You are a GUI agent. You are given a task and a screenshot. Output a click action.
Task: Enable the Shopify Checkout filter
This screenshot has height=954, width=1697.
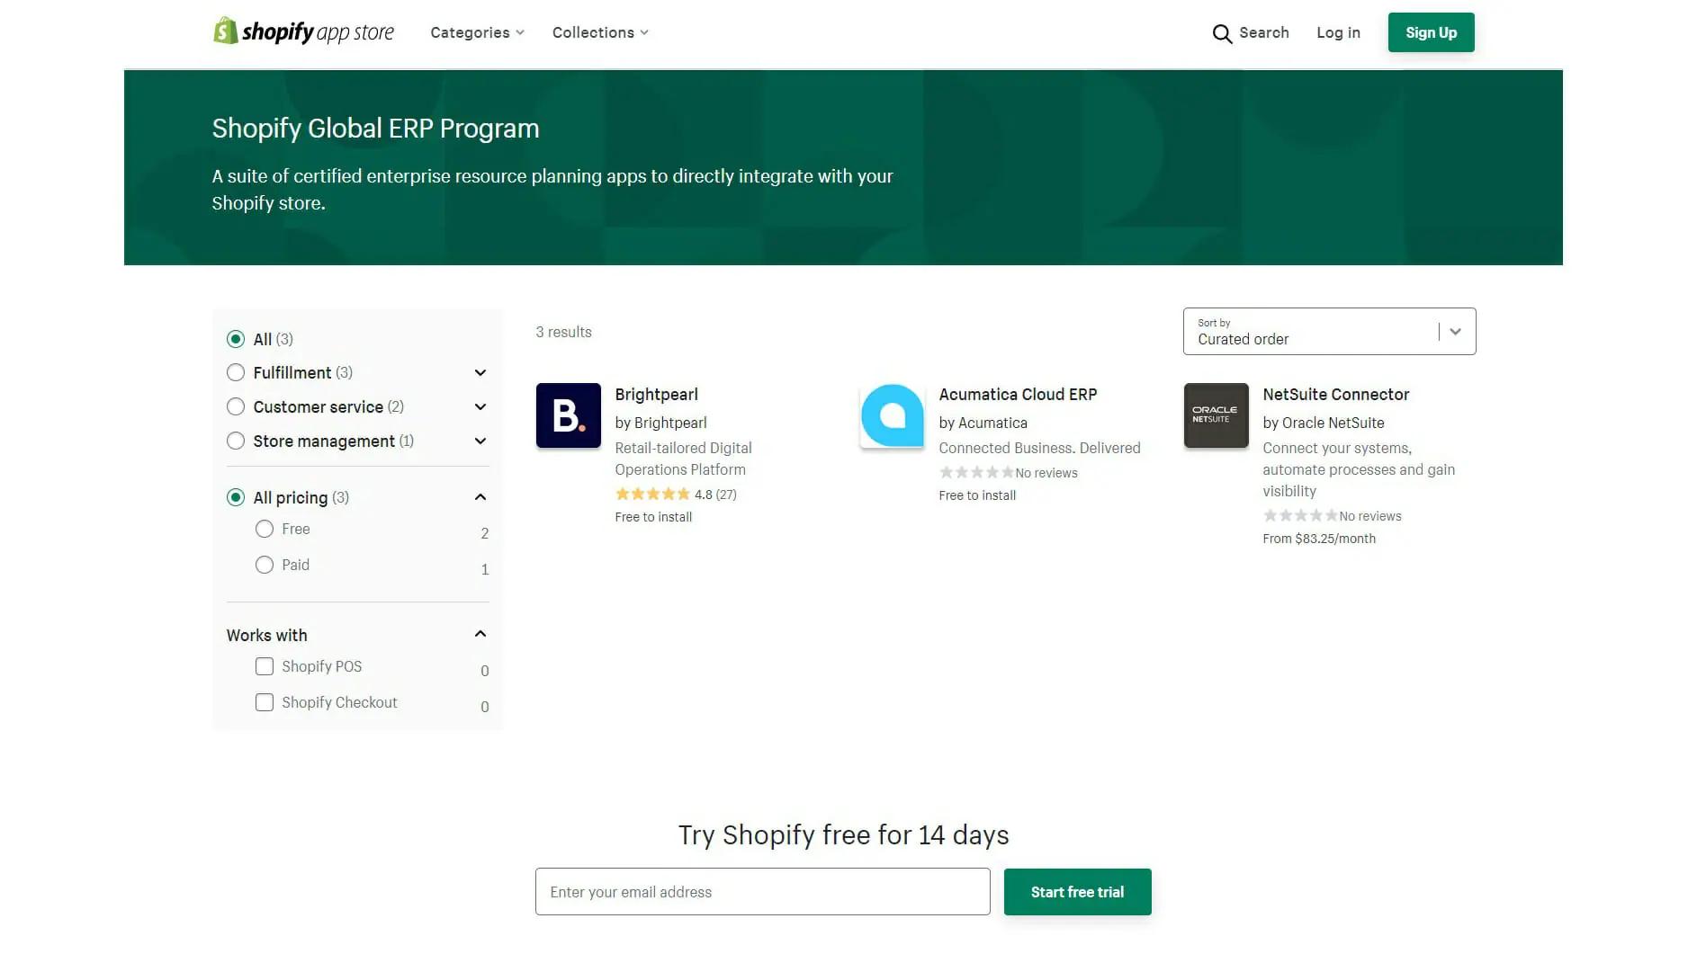coord(265,703)
